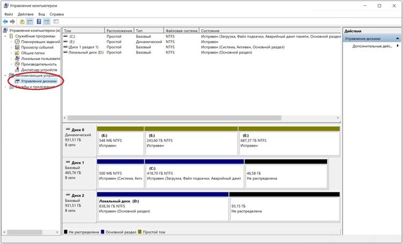Open the Дополнительные действия submenu arrow

pyautogui.click(x=398, y=45)
